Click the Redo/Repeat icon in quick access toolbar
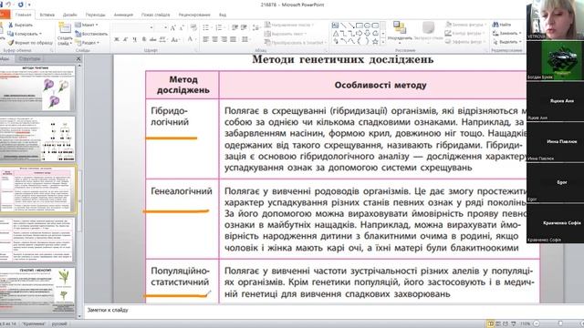The width and height of the screenshot is (584, 328). 20,5
